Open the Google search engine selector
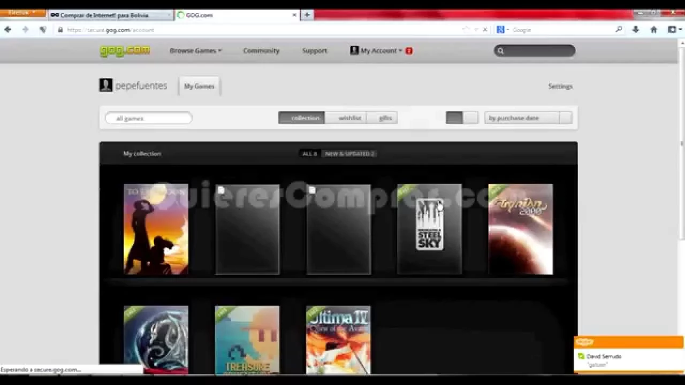Image resolution: width=685 pixels, height=385 pixels. point(503,30)
